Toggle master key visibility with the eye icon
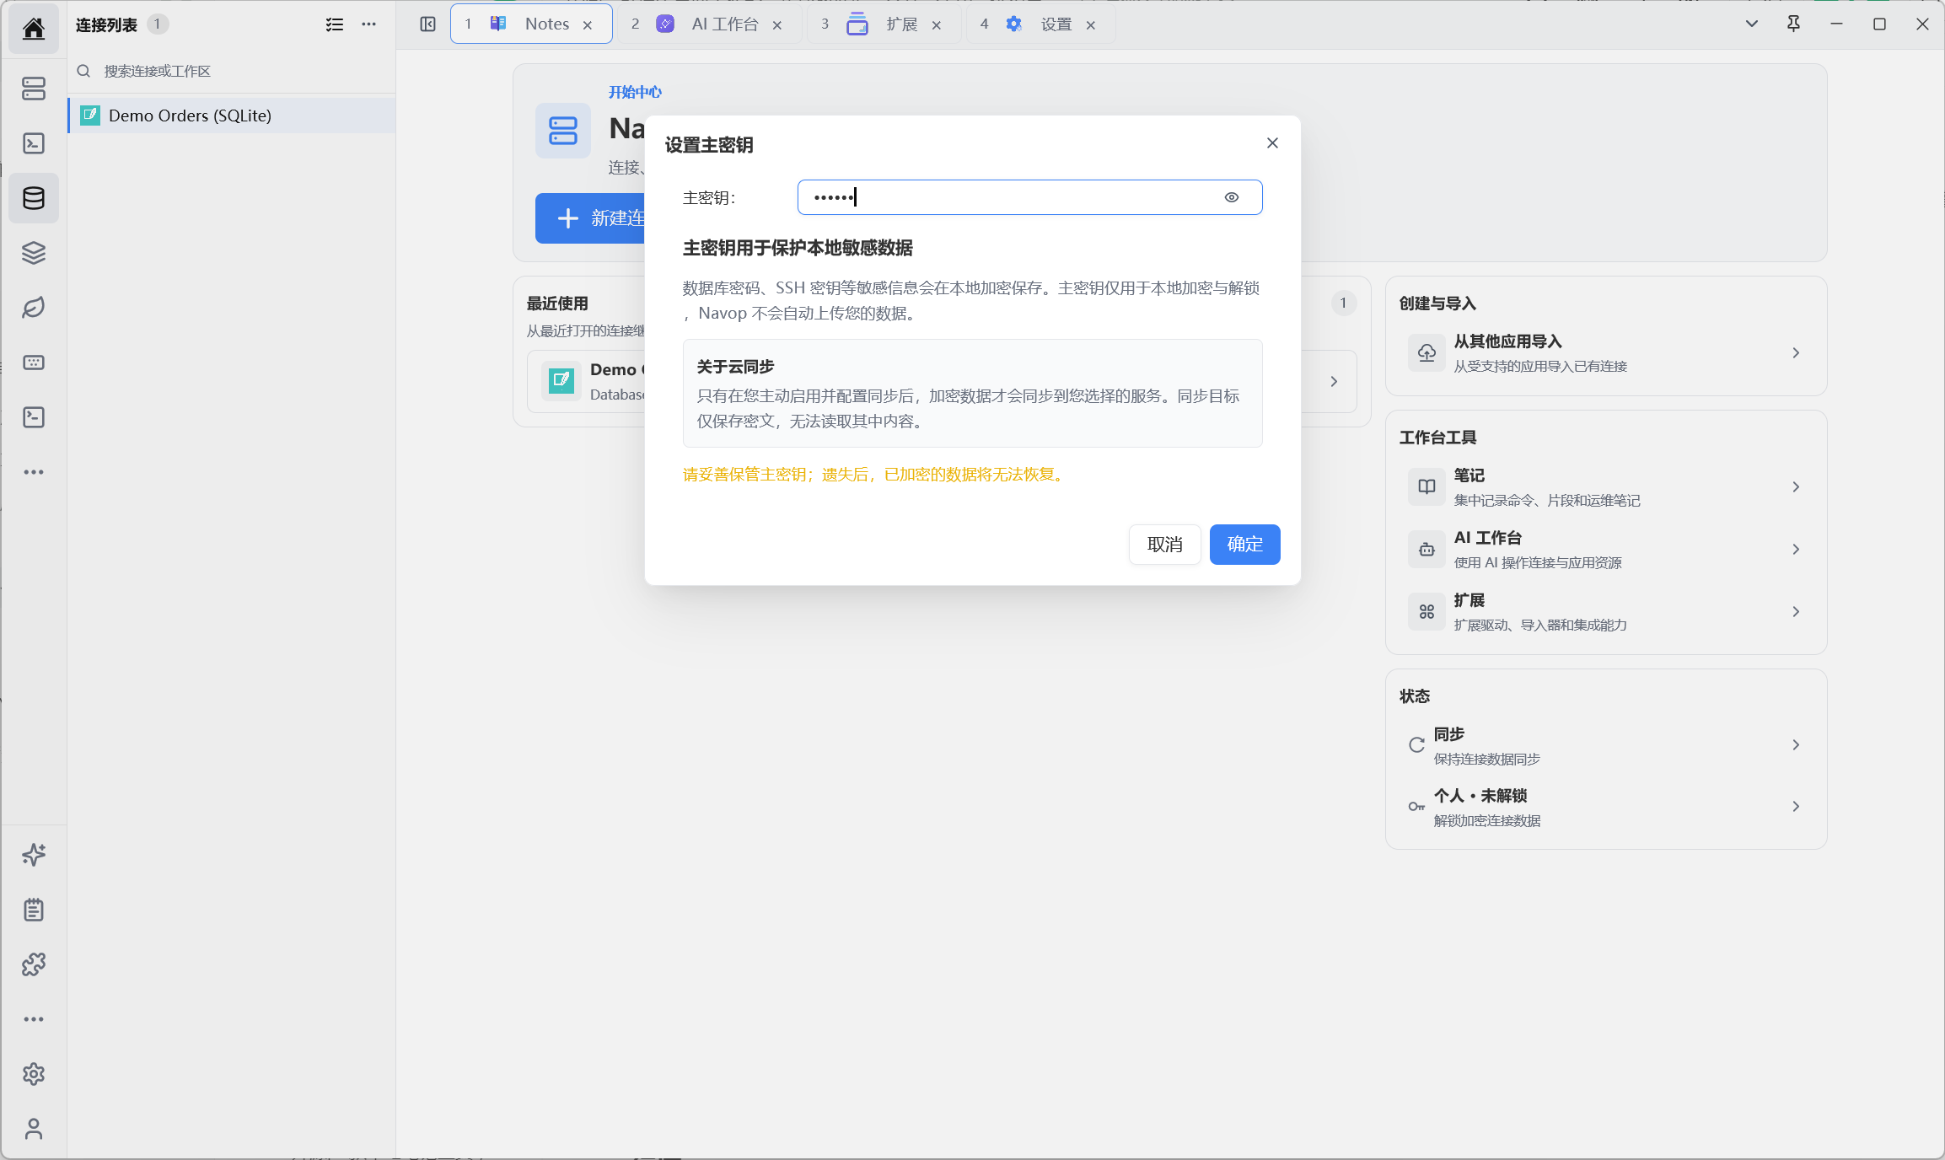The height and width of the screenshot is (1160, 1945). coord(1232,197)
